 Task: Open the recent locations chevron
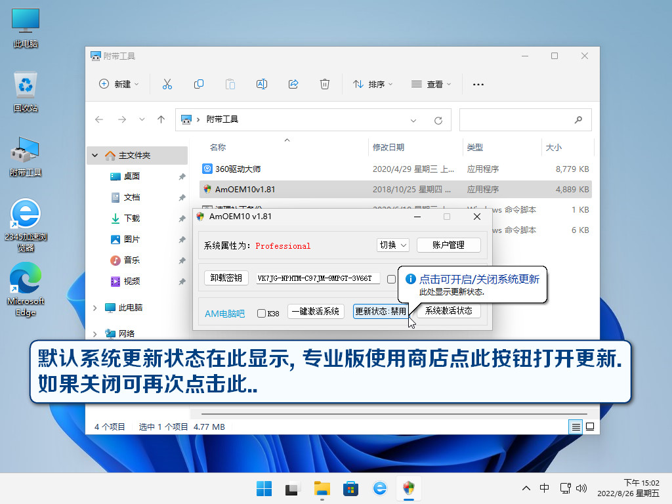point(142,119)
